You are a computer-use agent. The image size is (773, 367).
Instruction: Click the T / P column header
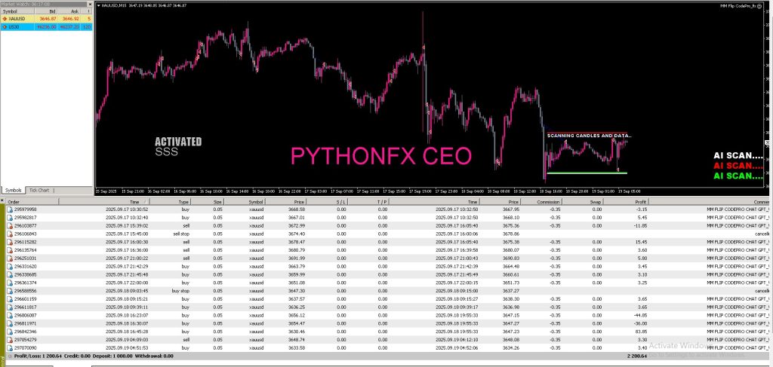pyautogui.click(x=368, y=202)
